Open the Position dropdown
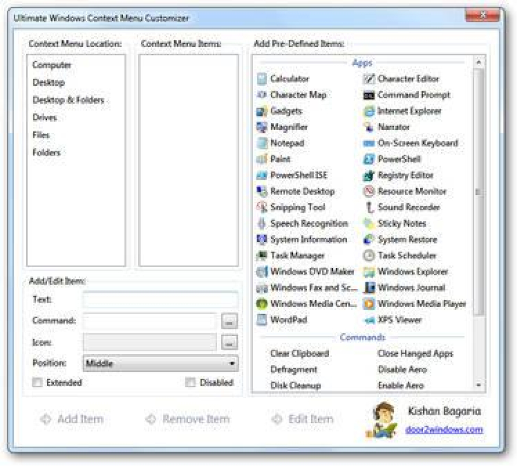The image size is (517, 466). pyautogui.click(x=161, y=363)
